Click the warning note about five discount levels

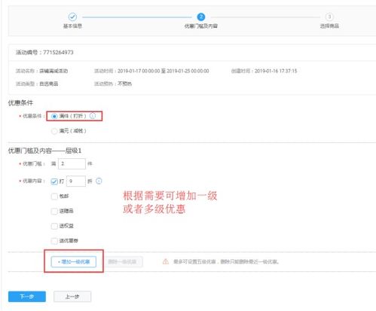pos(226,261)
